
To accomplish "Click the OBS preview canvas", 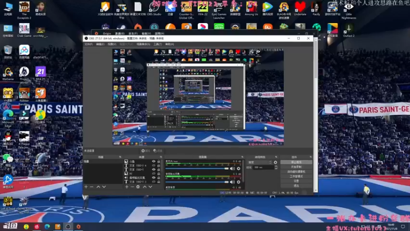I will pyautogui.click(x=198, y=97).
